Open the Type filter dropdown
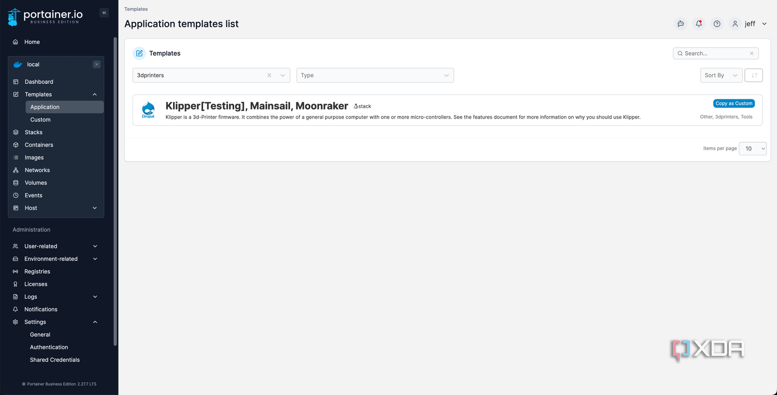The height and width of the screenshot is (395, 777). [x=375, y=75]
